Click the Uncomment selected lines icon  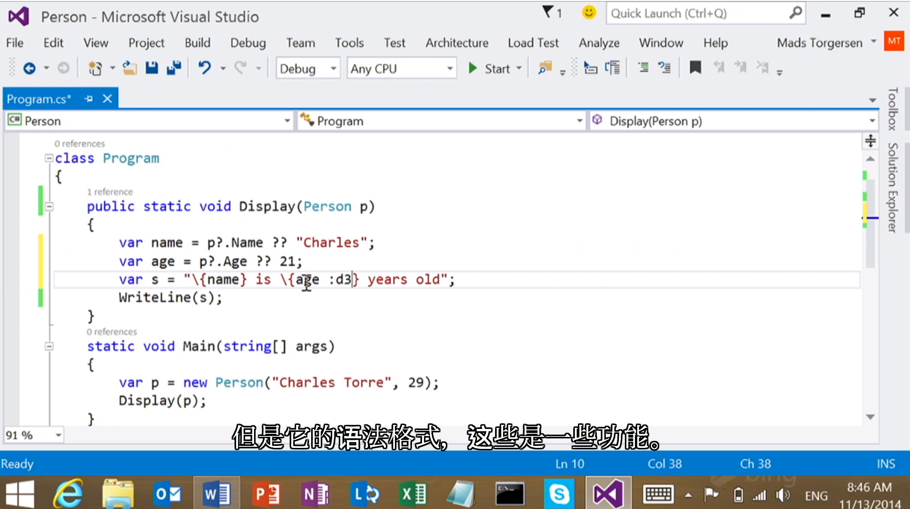[664, 68]
